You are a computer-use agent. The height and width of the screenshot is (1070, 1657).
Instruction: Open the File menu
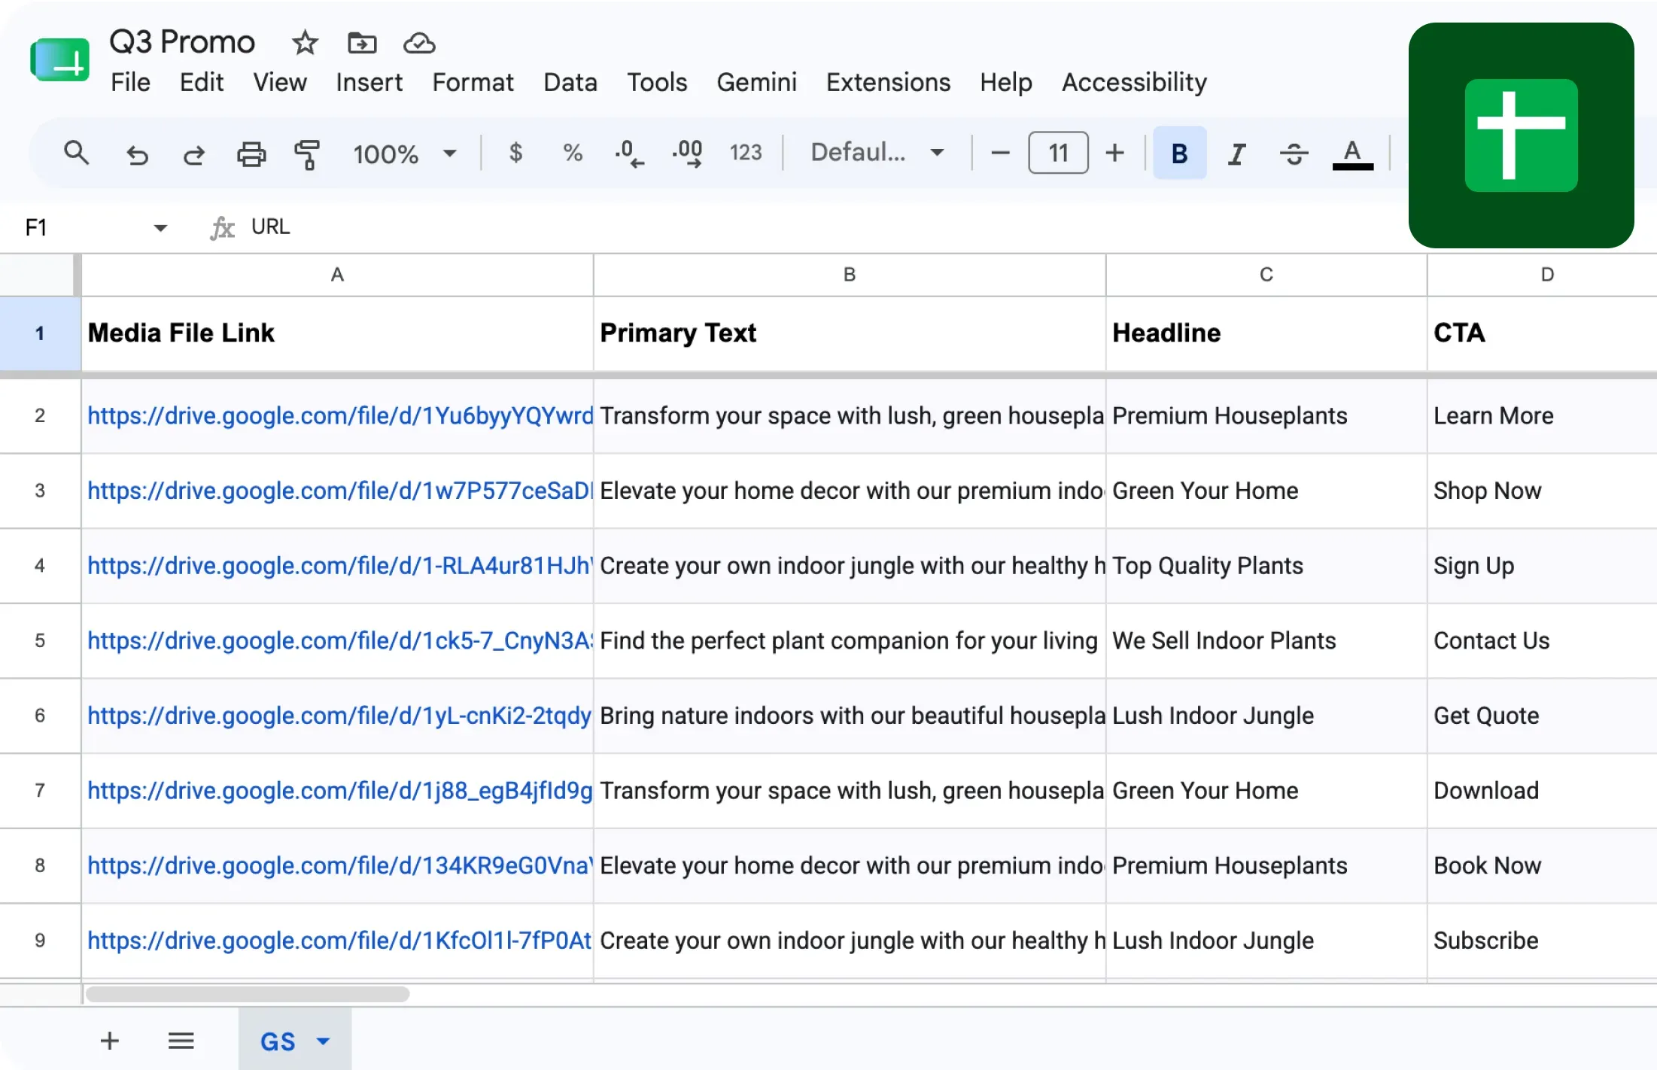(x=130, y=82)
